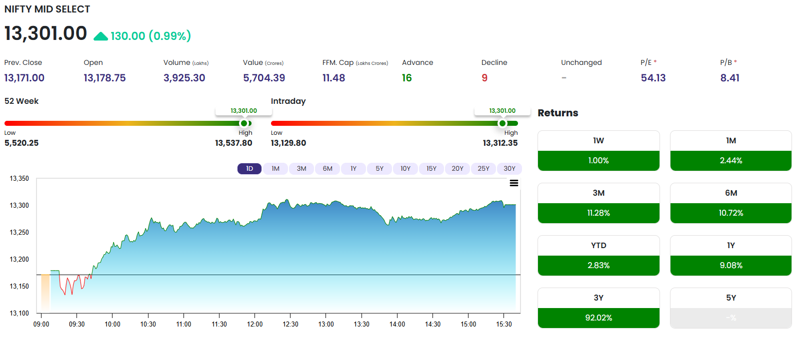Click the 52 Week low value 5,520.25
This screenshot has width=799, height=338.
pyautogui.click(x=21, y=143)
